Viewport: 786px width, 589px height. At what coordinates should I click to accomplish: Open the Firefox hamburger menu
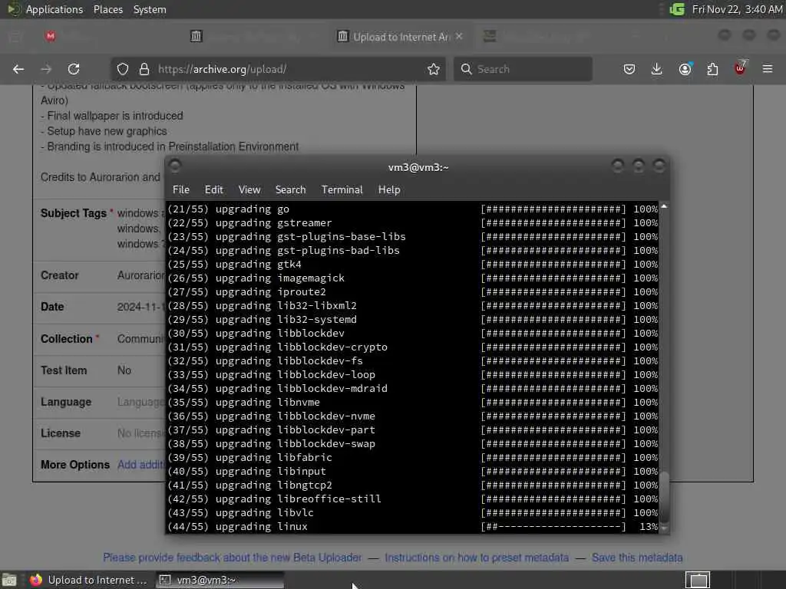click(768, 69)
